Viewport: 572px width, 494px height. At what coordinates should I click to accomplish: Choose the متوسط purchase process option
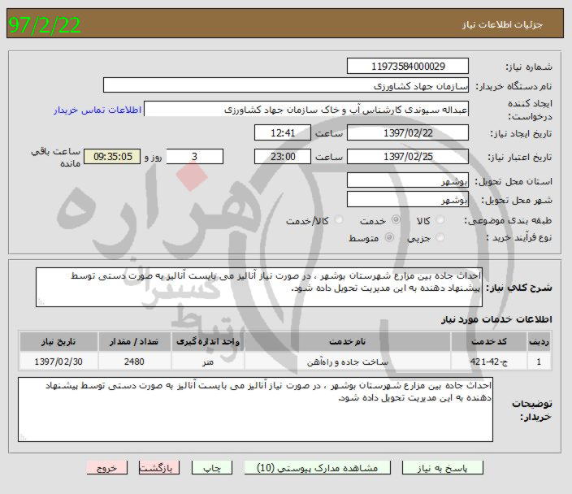tap(389, 237)
